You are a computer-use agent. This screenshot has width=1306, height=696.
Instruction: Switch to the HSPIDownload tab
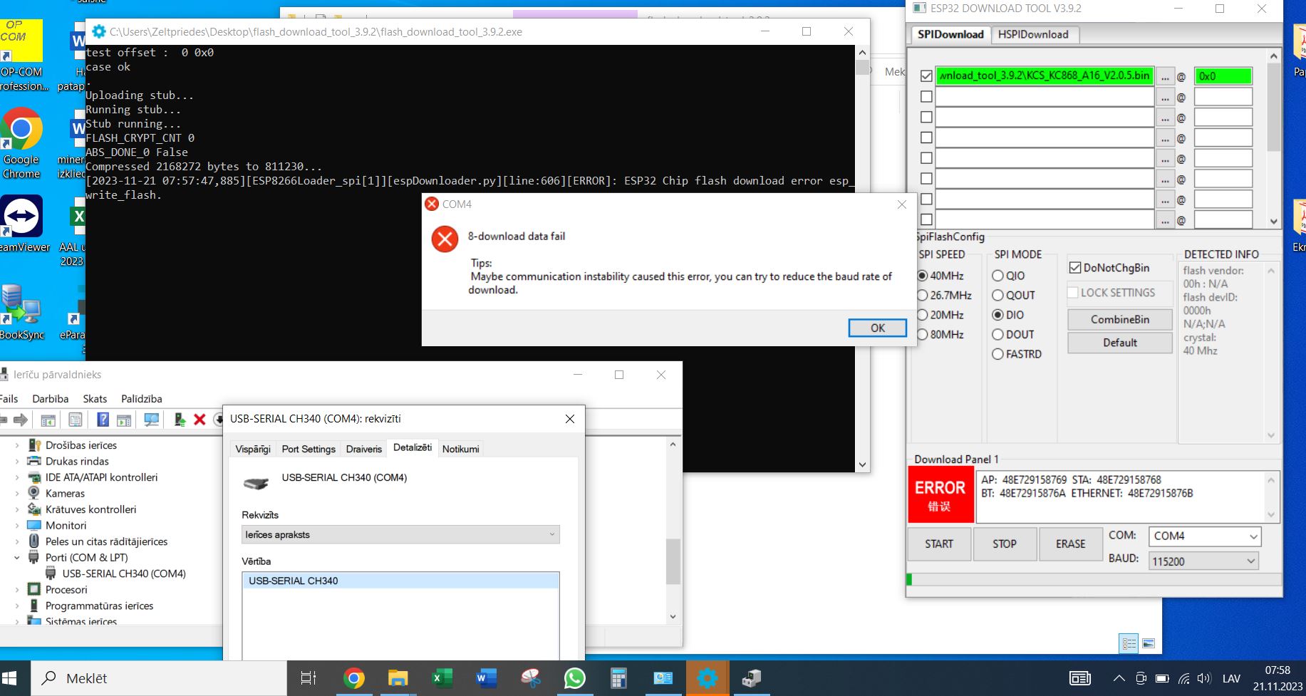pos(1032,34)
